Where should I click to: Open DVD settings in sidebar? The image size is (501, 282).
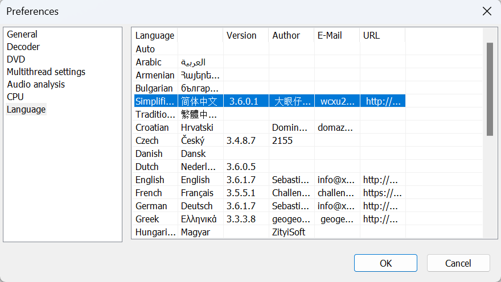(x=16, y=59)
